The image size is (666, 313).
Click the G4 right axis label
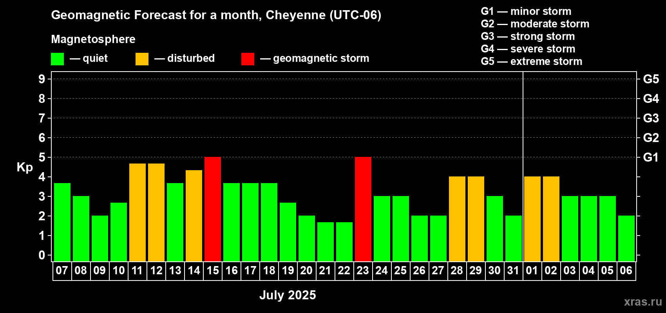click(x=651, y=99)
